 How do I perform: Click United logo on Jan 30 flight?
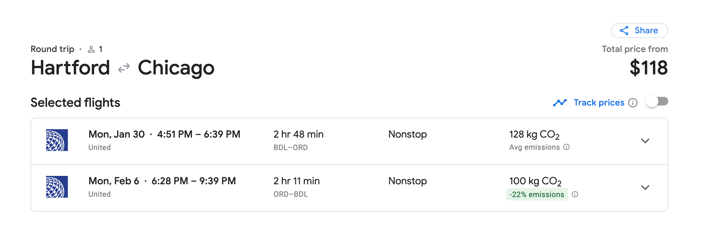(x=57, y=140)
